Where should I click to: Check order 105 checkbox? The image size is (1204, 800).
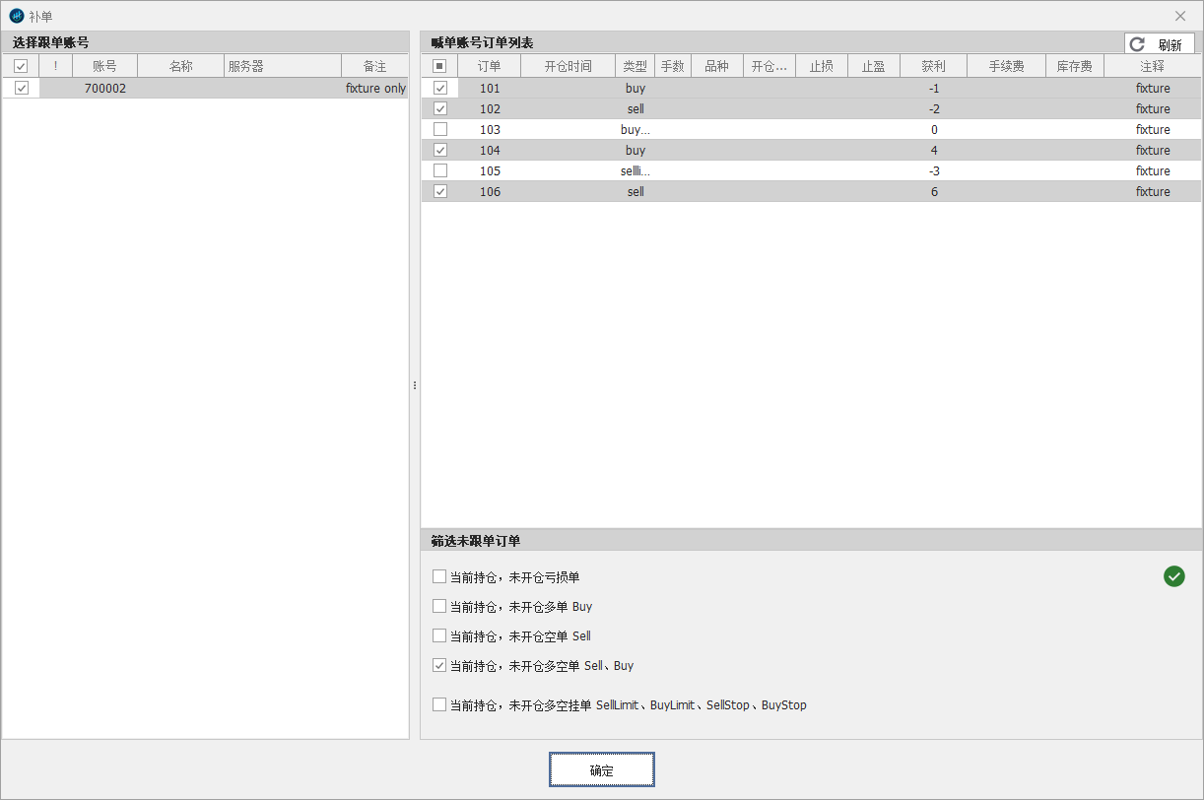tap(439, 170)
